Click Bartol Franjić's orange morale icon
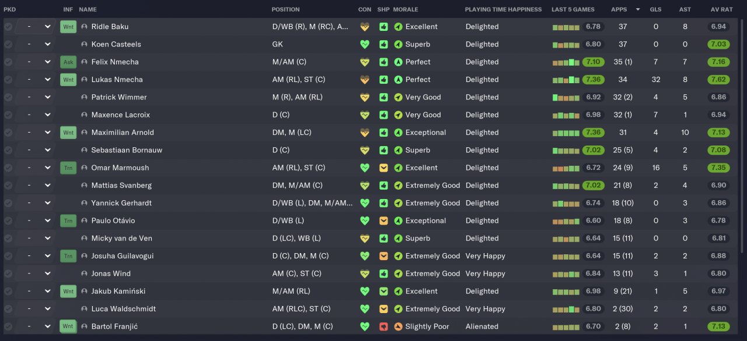747x341 pixels. (399, 326)
